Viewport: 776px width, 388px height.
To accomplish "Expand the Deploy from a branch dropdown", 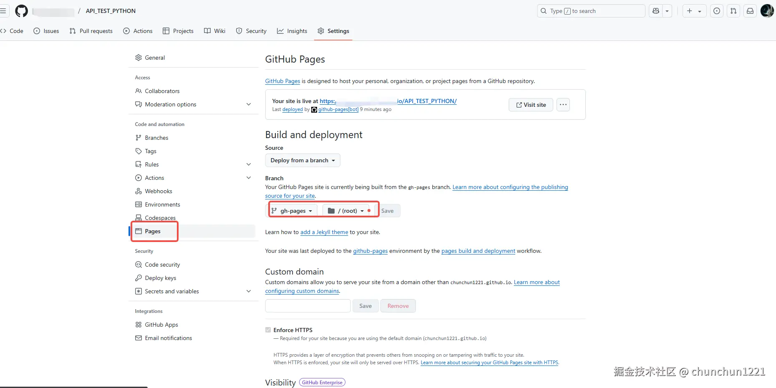I will [x=302, y=161].
